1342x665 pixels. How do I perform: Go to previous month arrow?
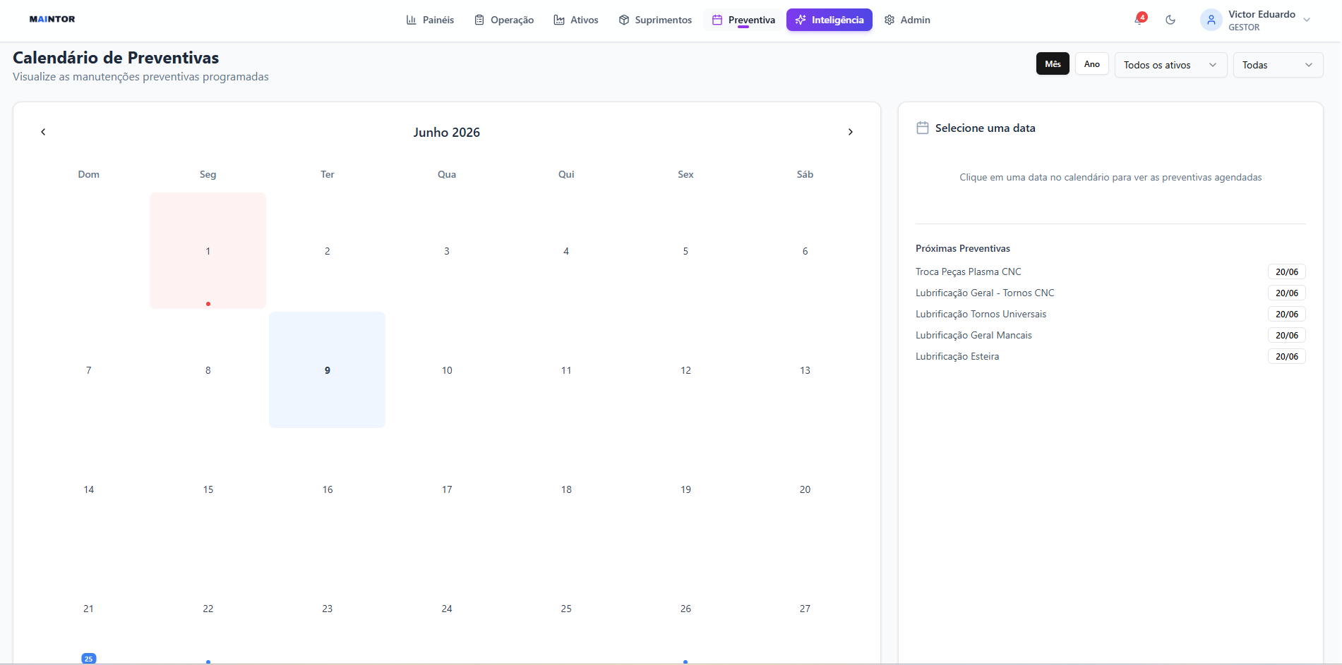(43, 132)
